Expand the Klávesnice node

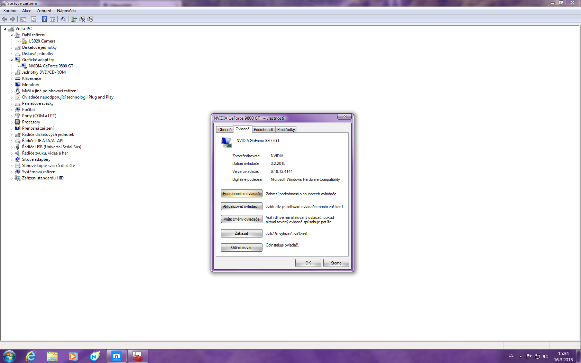coord(11,79)
